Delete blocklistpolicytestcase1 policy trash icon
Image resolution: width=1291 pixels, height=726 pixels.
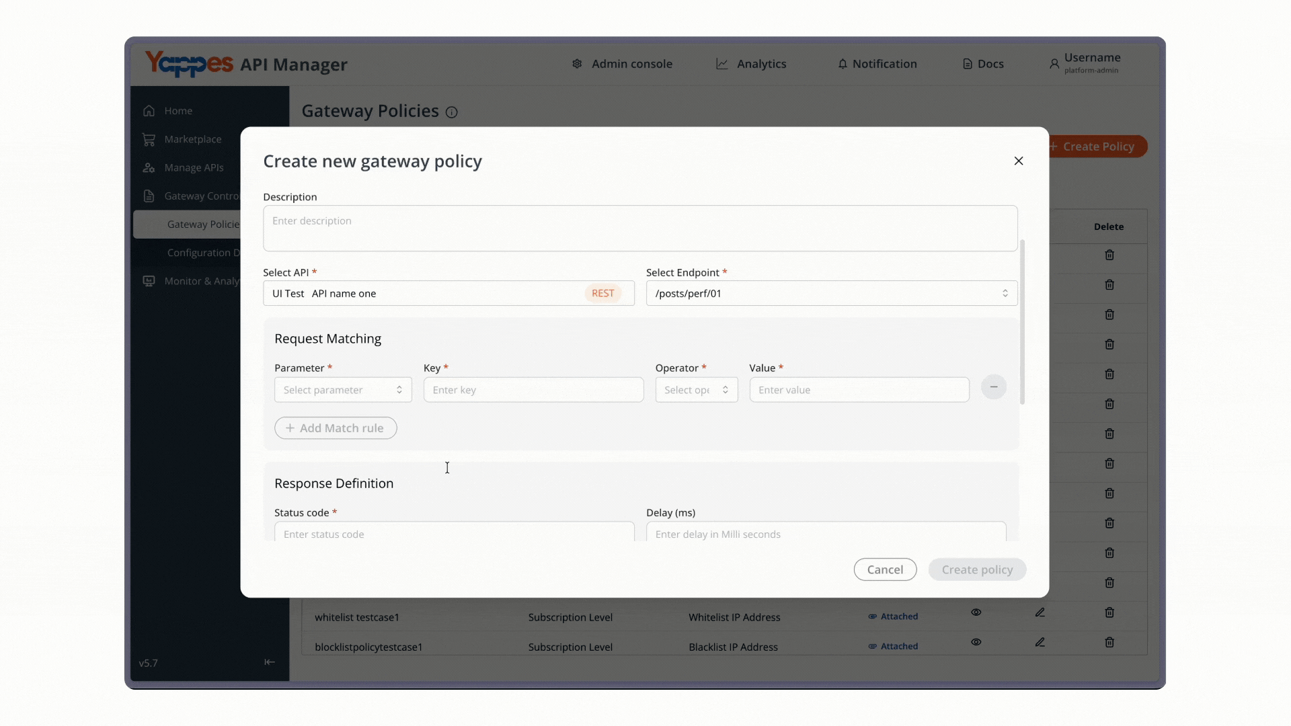click(1109, 642)
